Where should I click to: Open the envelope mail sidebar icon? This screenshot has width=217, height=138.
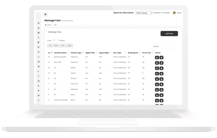pos(39,100)
